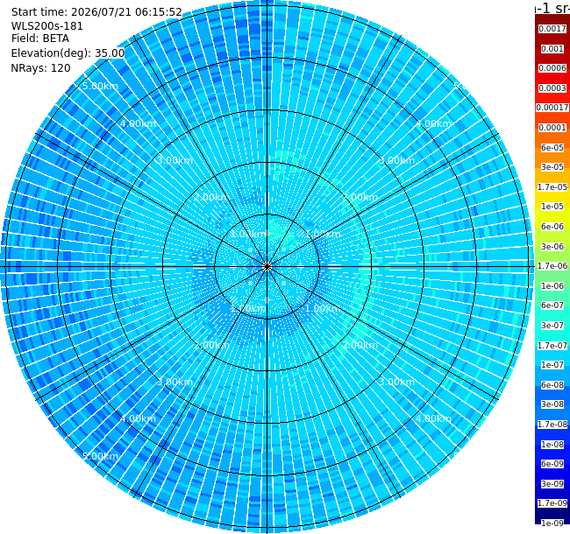This screenshot has width=570, height=534.
Task: Click the scan center origin point
Action: tap(267, 267)
